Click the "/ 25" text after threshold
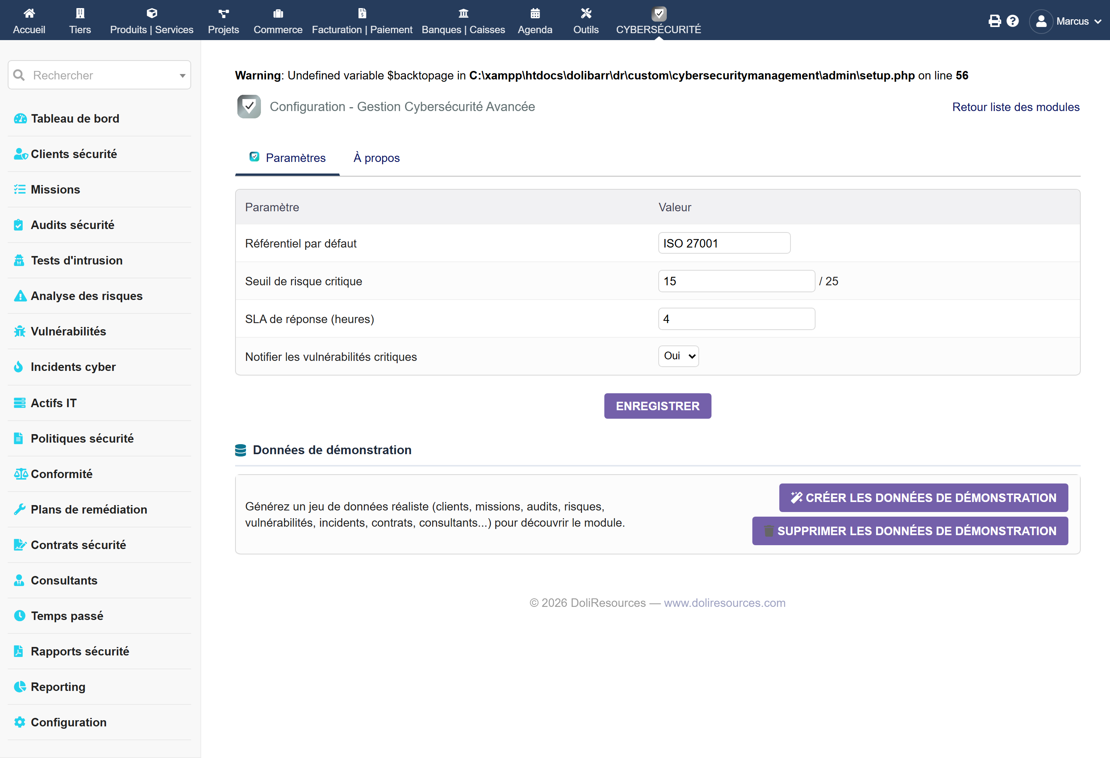Screen dimensions: 1110x758 [x=829, y=281]
